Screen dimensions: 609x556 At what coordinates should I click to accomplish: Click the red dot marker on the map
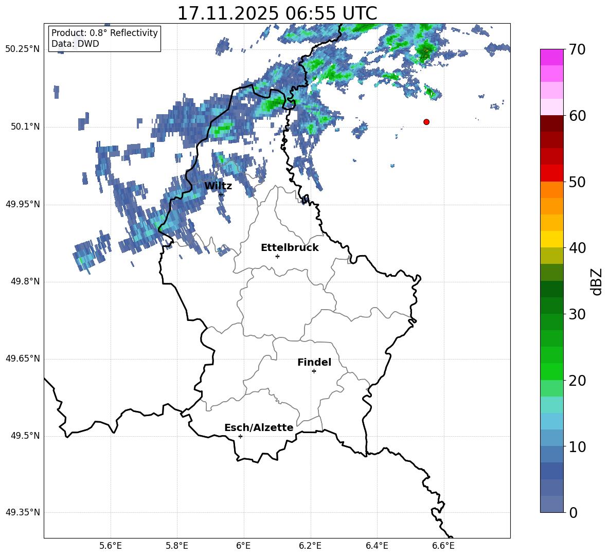pyautogui.click(x=426, y=122)
